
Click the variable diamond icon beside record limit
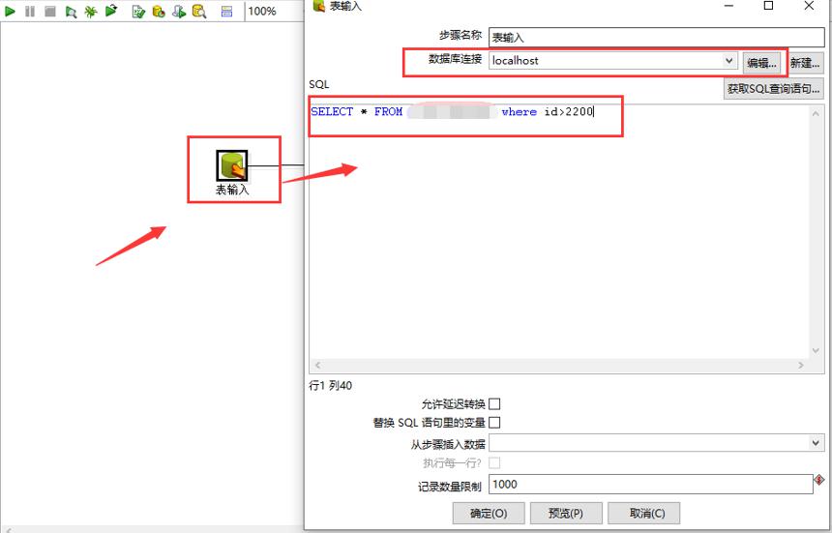[x=819, y=481]
